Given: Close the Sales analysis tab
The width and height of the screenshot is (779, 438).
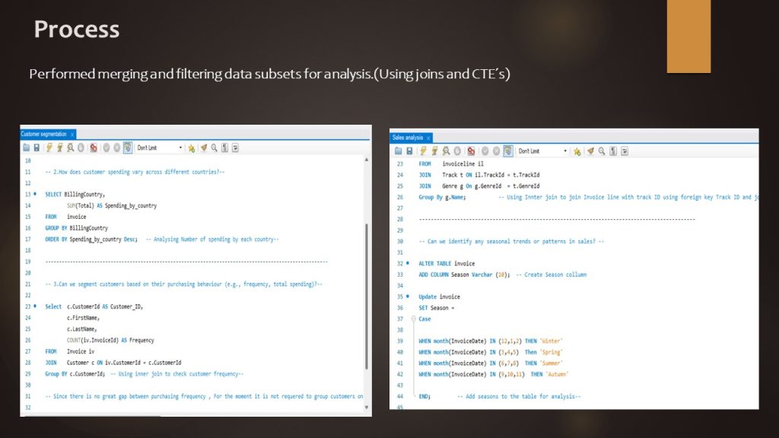Looking at the screenshot, I should click(x=428, y=138).
